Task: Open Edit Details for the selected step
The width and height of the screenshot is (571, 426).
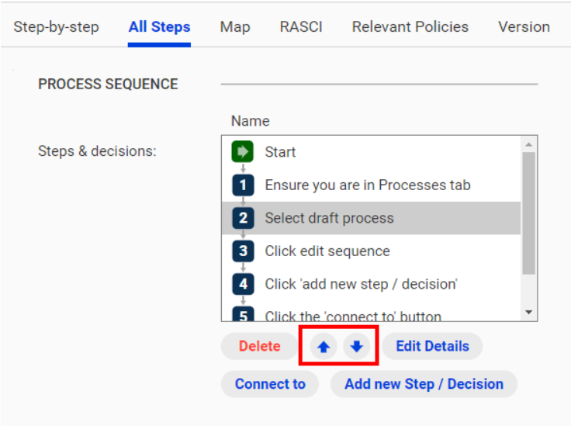Action: [x=432, y=346]
